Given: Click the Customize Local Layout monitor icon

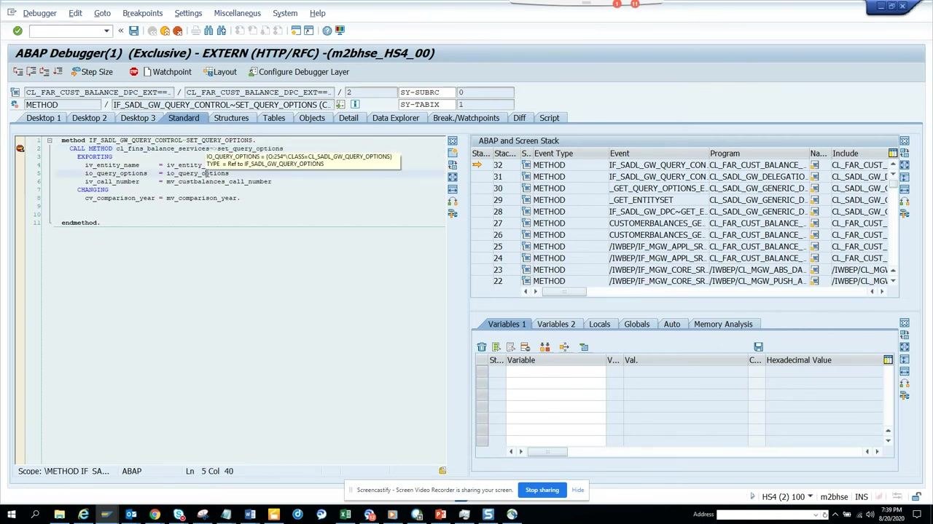Looking at the screenshot, I should (340, 31).
